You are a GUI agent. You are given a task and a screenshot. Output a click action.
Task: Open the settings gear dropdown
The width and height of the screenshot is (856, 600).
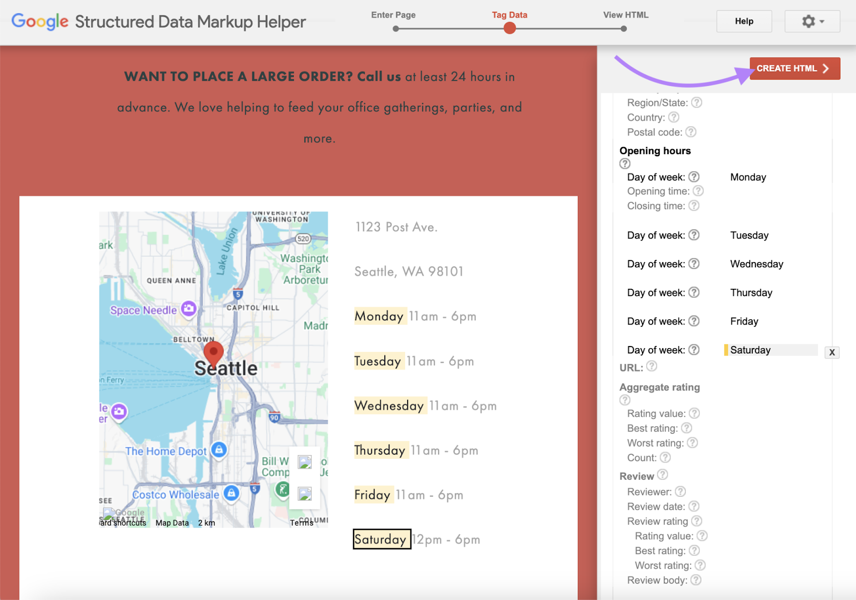[x=812, y=21]
